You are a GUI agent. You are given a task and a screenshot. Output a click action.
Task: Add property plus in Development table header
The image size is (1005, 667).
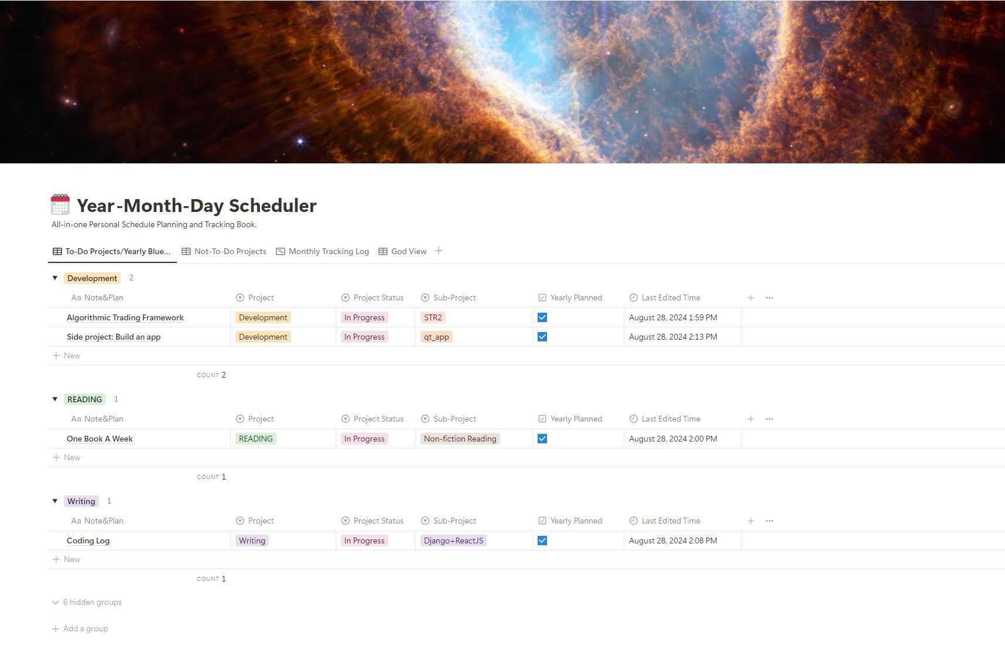tap(751, 297)
